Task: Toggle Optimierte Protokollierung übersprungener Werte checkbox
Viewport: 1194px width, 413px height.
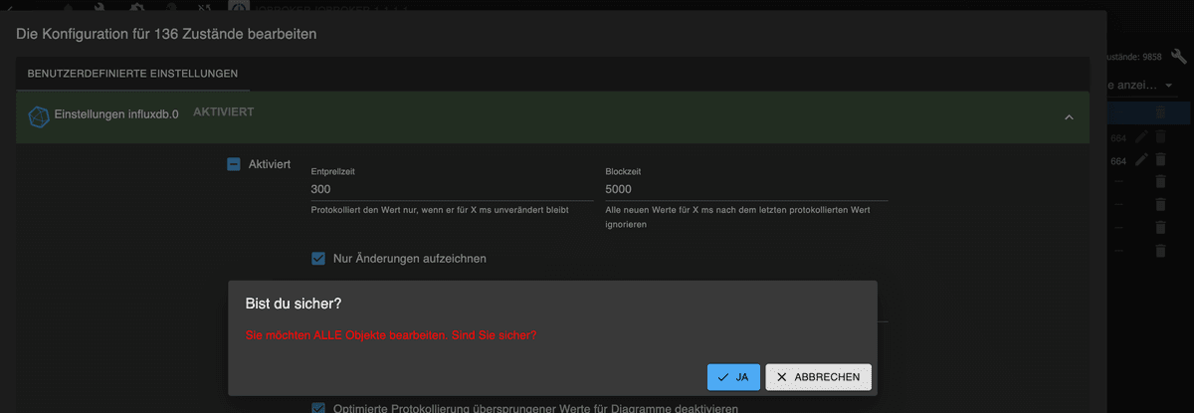Action: (x=318, y=408)
